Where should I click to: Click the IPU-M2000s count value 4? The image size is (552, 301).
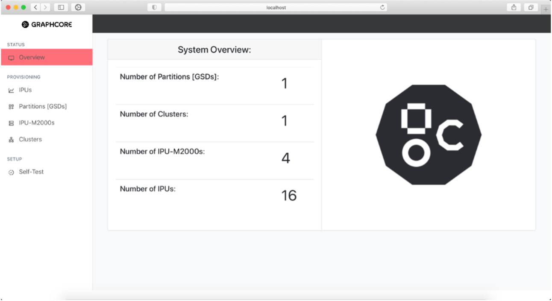[285, 158]
